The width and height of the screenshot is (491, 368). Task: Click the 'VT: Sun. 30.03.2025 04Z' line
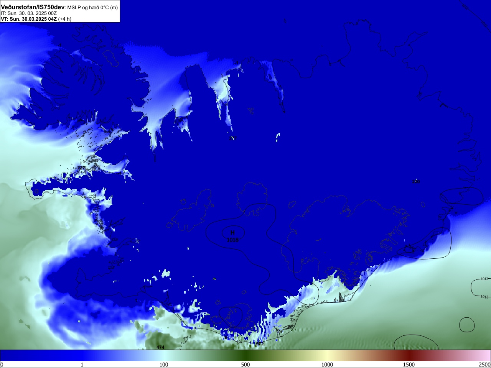click(x=28, y=19)
